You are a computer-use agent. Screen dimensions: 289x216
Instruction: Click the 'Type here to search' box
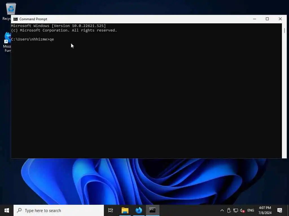click(x=59, y=210)
